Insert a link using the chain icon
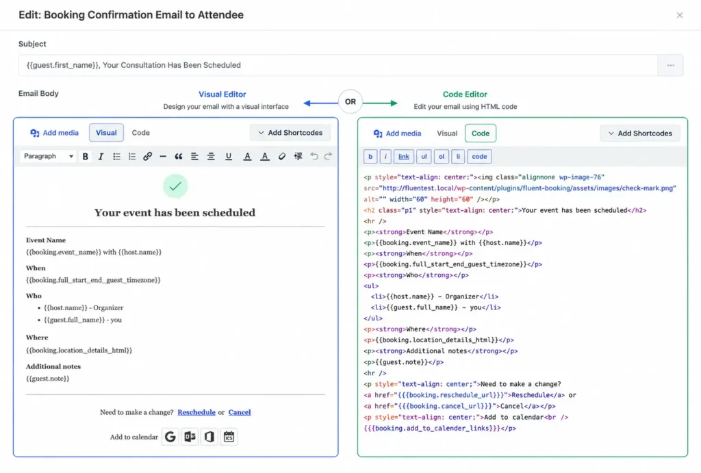The image size is (701, 473). pyautogui.click(x=148, y=157)
